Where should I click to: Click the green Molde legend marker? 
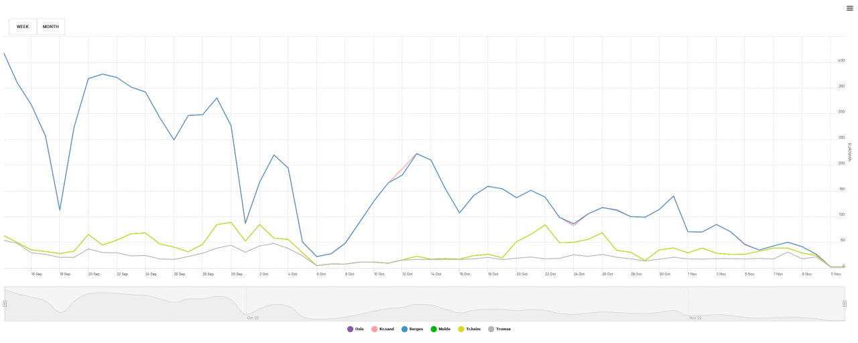(x=434, y=329)
